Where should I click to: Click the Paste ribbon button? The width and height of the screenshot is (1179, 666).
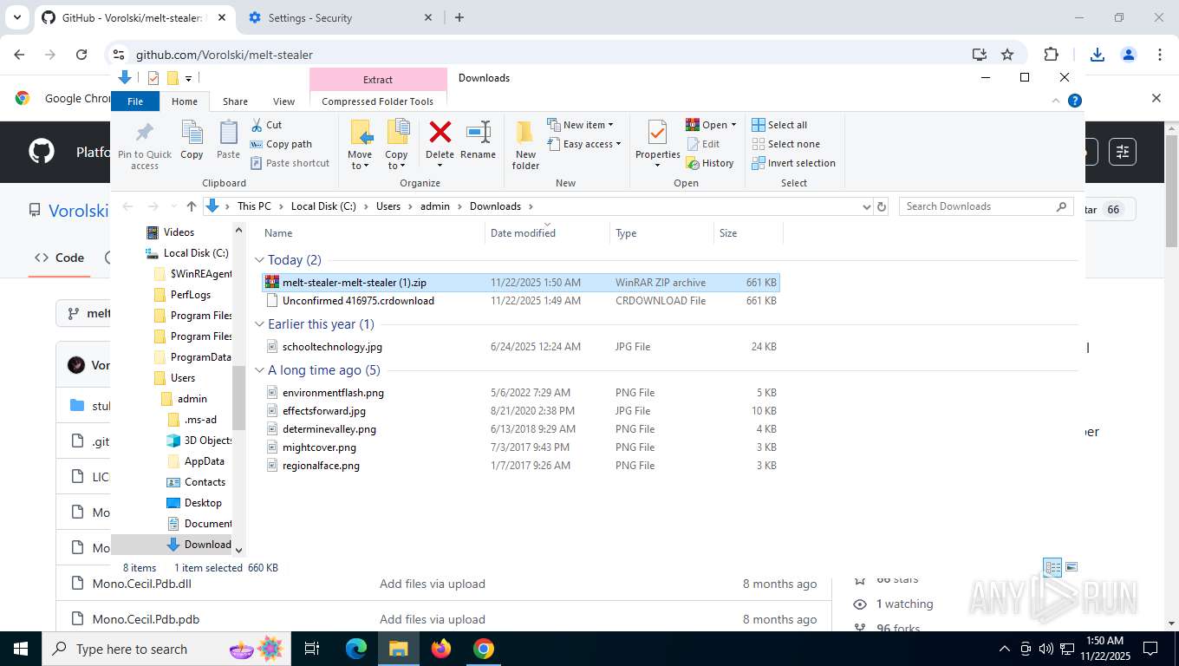(228, 140)
